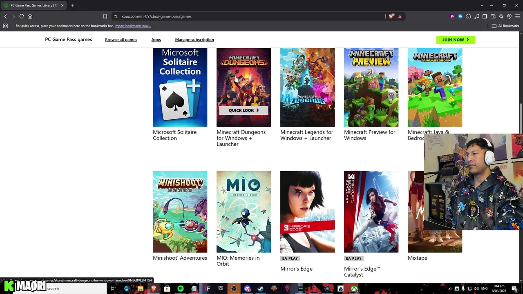The height and width of the screenshot is (294, 523).
Task: Open Minishoot' Adventures cover art
Action: pyautogui.click(x=180, y=212)
